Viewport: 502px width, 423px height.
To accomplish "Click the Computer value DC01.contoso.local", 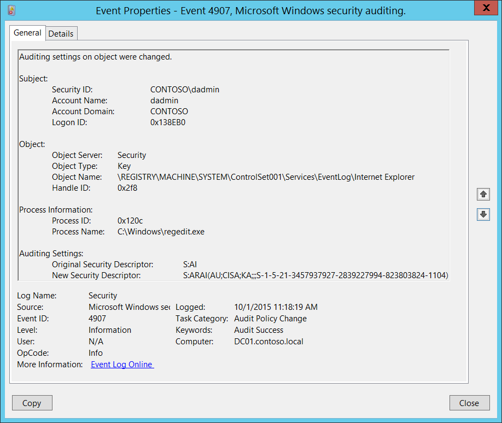I will coord(268,342).
